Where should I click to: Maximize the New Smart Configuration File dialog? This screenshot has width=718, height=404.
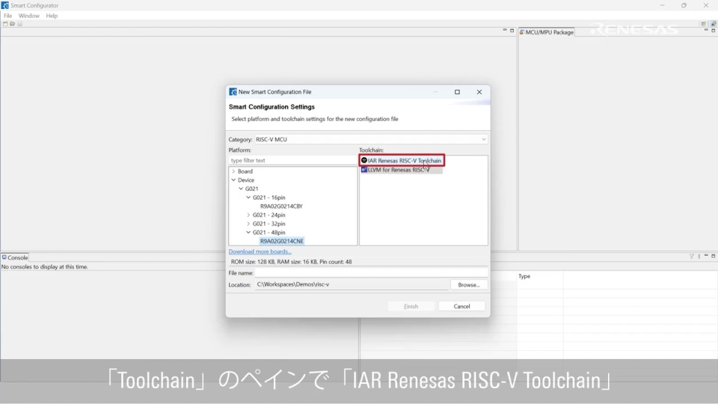[457, 92]
